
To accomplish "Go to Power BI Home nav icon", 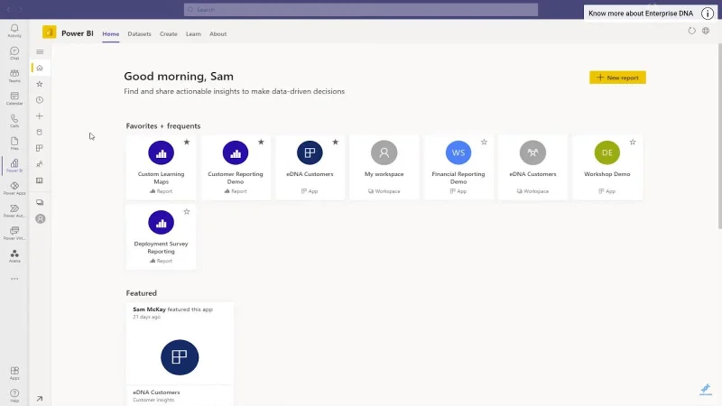I will (40, 68).
